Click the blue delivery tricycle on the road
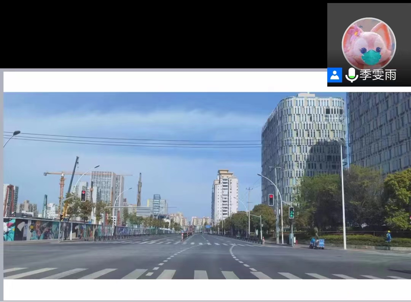Viewport: 411px width, 302px height. (317, 243)
